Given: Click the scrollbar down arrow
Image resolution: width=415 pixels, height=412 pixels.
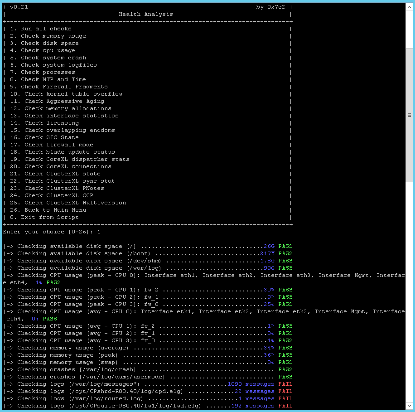Looking at the screenshot, I should [x=409, y=406].
